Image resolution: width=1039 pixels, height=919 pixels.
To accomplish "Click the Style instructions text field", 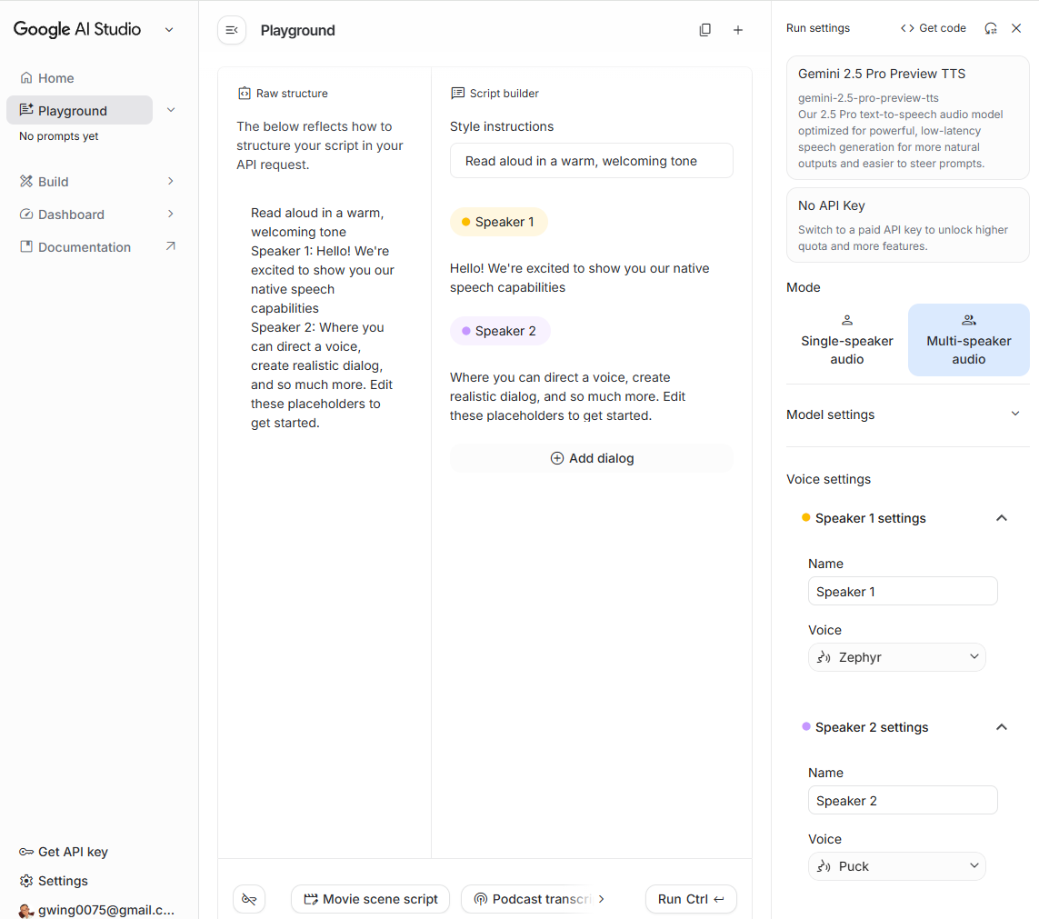I will click(591, 161).
